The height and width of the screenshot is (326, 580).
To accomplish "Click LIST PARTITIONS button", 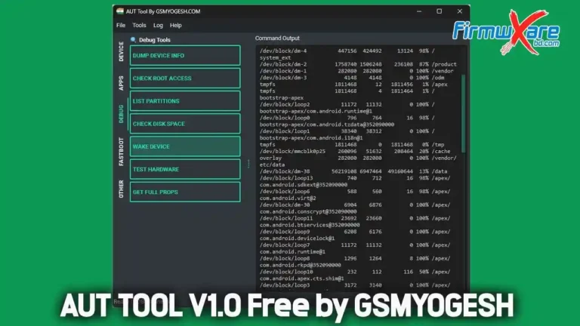I will click(x=185, y=101).
